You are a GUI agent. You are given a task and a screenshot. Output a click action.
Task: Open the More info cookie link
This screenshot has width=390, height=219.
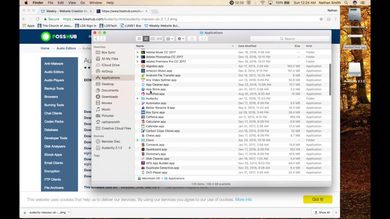[243, 200]
